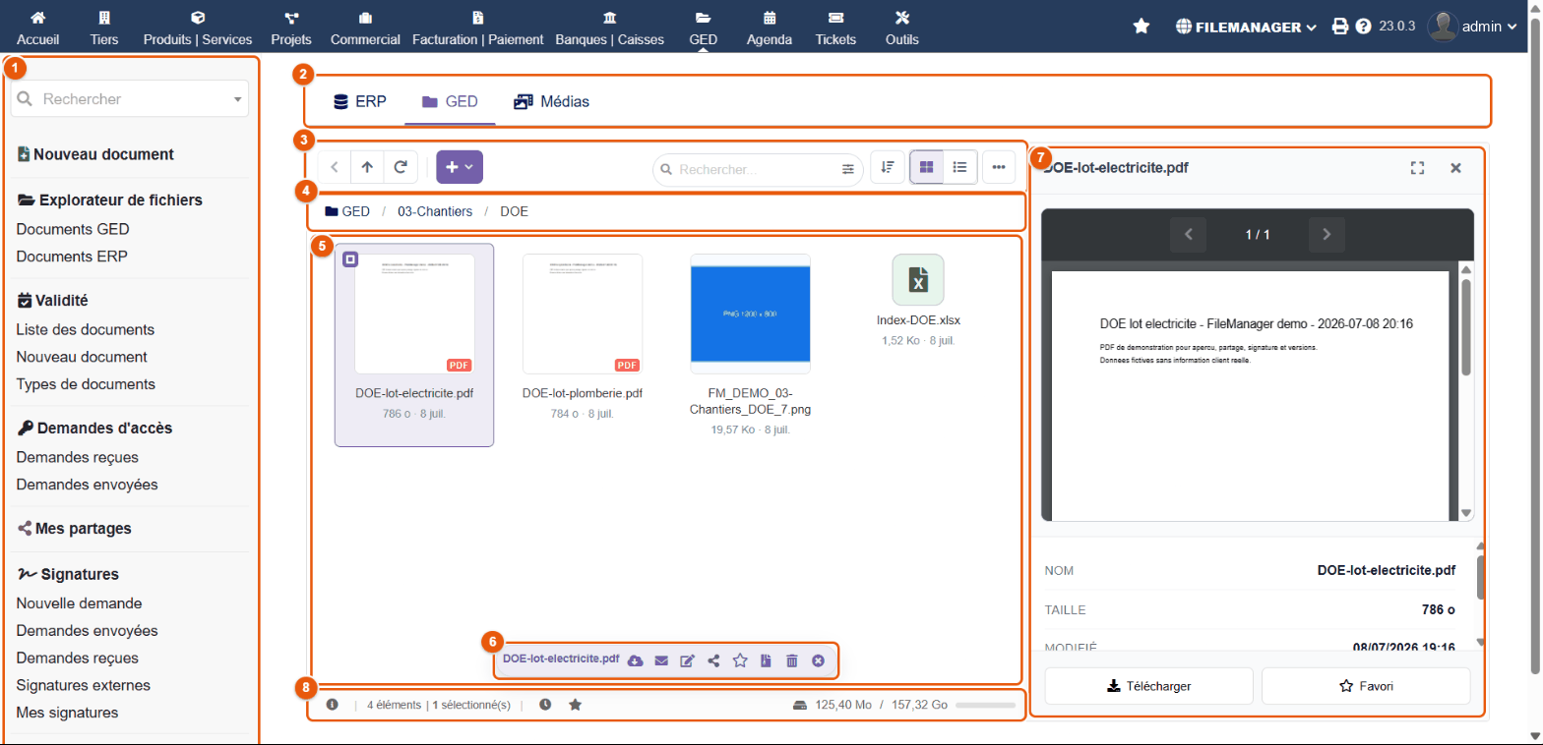Viewport: 1543px width, 745px height.
Task: Open Mes partages in sidebar
Action: click(x=75, y=528)
